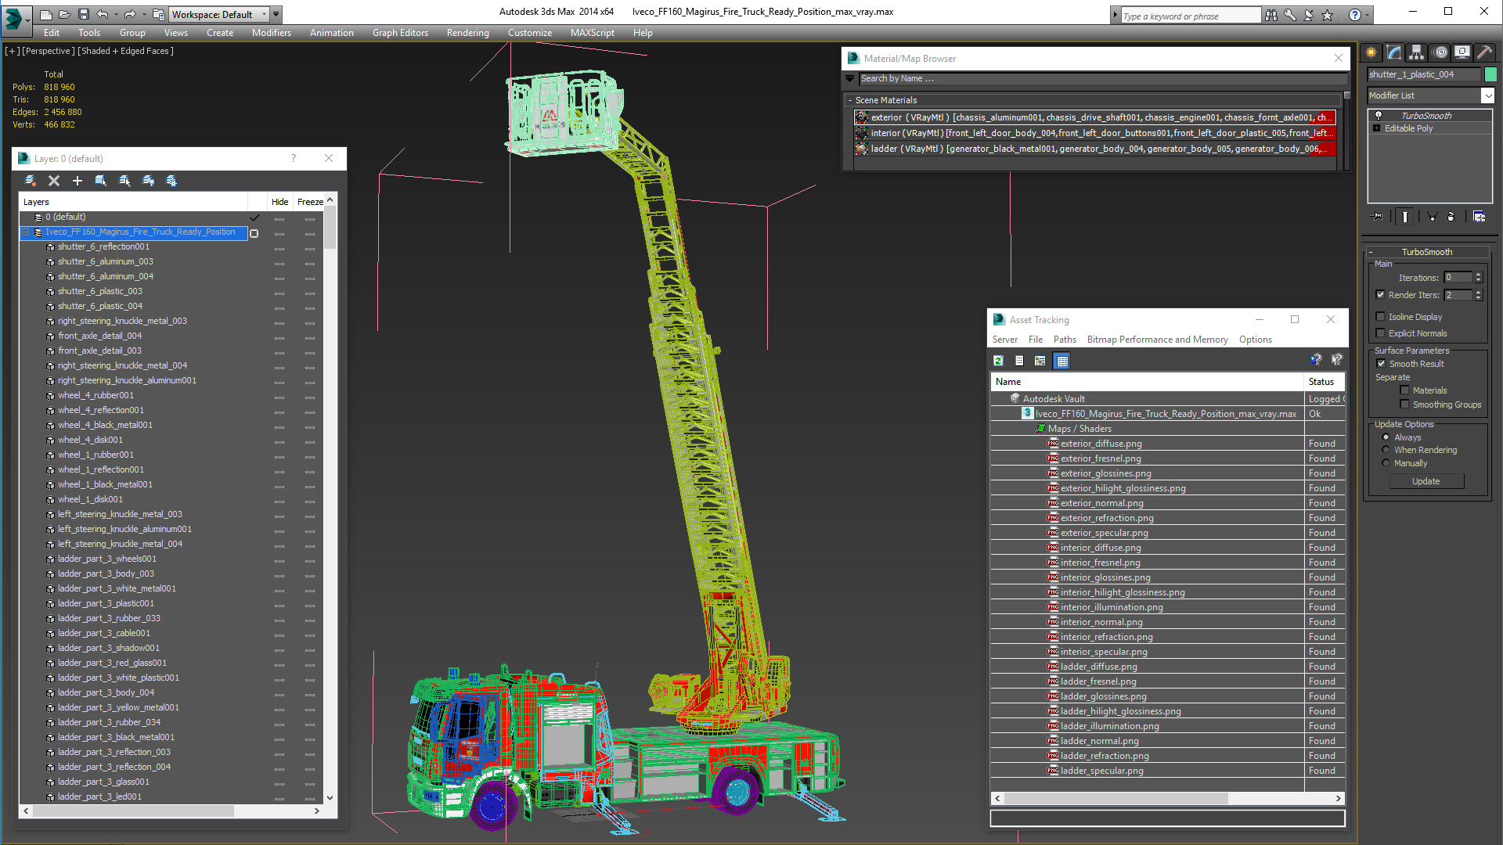Click object color swatch next to name
This screenshot has width=1503, height=845.
[x=1490, y=74]
